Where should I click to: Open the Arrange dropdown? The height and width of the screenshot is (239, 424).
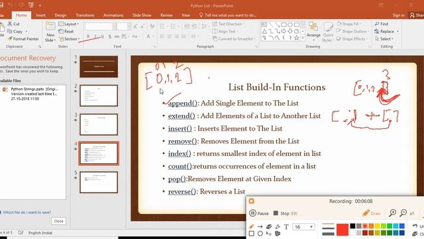(313, 31)
